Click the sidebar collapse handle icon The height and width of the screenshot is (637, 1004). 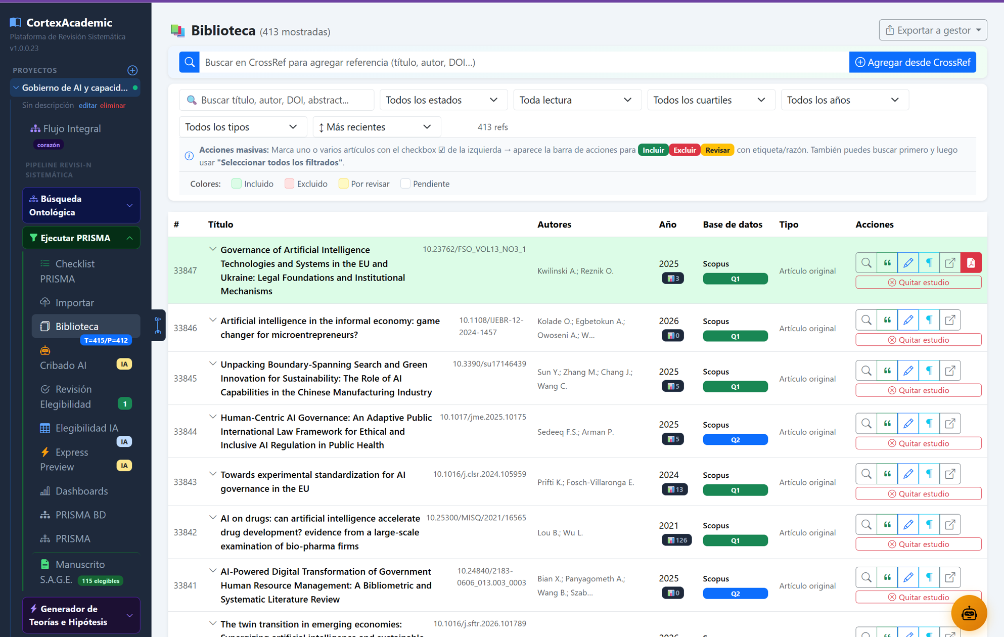coord(158,325)
